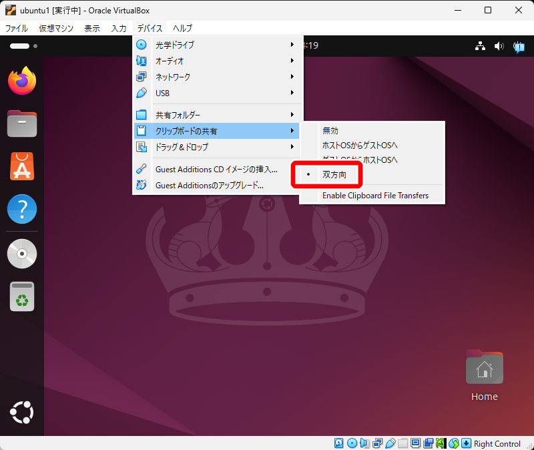The image size is (534, 450).
Task: Click the shared folder icon in menu
Action: tap(142, 115)
